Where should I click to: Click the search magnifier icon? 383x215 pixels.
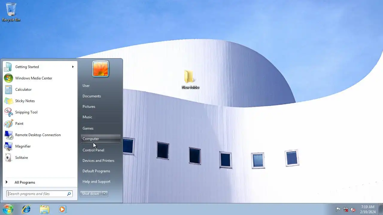click(x=69, y=194)
